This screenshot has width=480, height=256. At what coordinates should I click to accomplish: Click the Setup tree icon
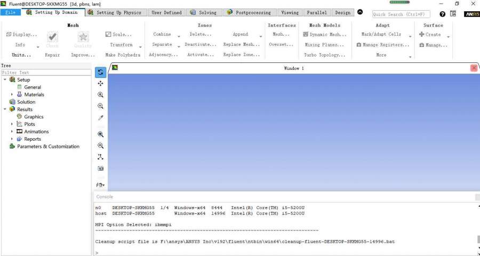click(x=12, y=79)
